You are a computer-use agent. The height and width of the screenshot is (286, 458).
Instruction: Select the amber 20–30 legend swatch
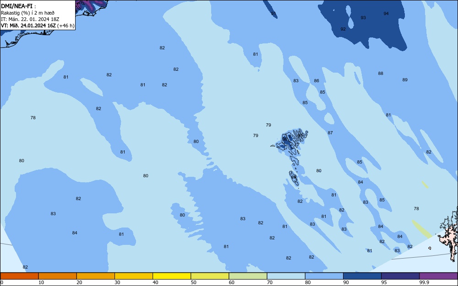(96, 276)
